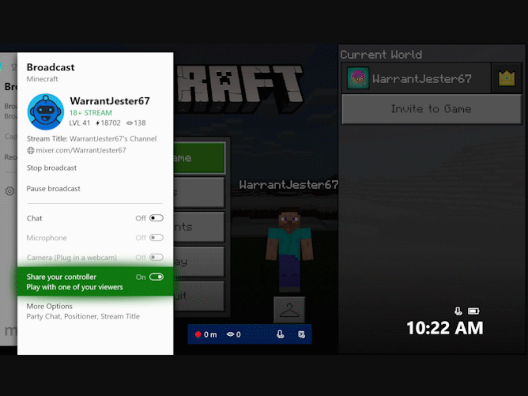The height and width of the screenshot is (396, 528).
Task: Click the Current World heading
Action: 381,55
